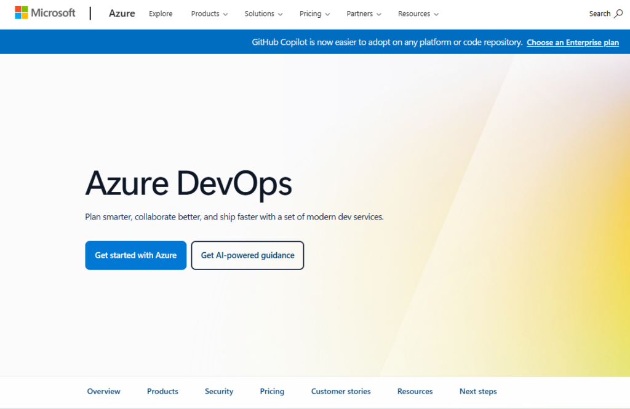Expand the Pricing dropdown in top navigation
630x409 pixels.
tap(314, 14)
